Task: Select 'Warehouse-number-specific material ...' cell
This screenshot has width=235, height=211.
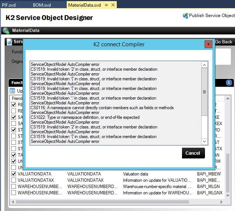Action: point(157,187)
